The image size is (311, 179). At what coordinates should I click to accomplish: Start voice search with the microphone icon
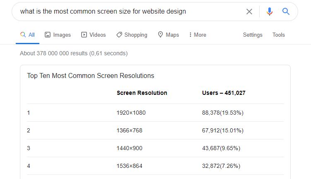[269, 12]
